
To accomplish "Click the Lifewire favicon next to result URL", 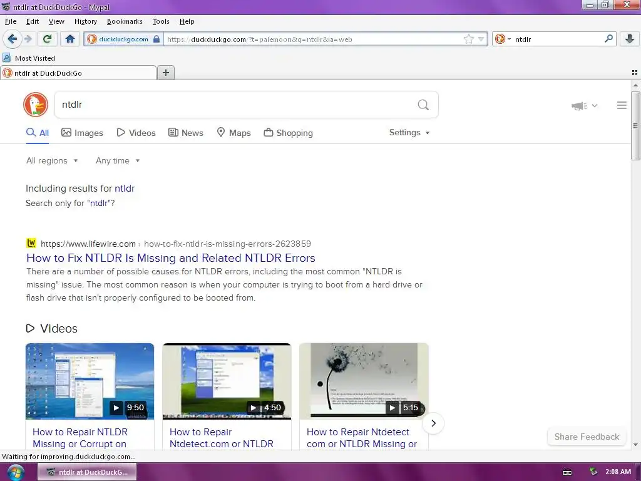I will (31, 244).
